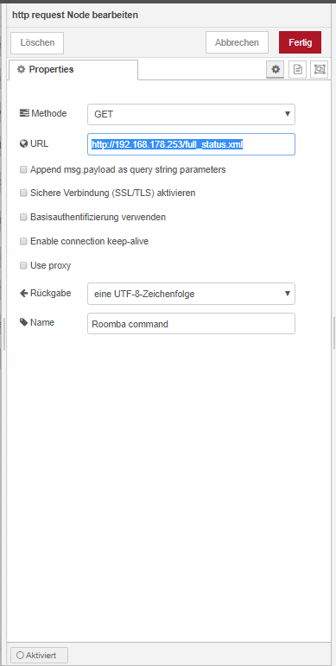Screen dimensions: 336x666
Task: Click the Fertig button
Action: pos(300,42)
